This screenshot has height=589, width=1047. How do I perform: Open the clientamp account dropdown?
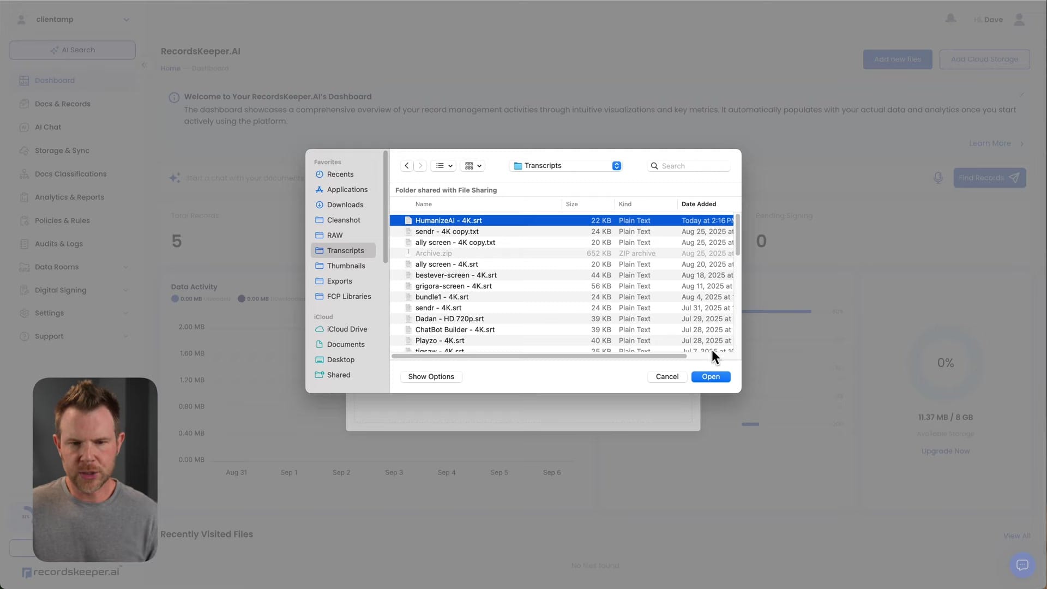(x=73, y=20)
